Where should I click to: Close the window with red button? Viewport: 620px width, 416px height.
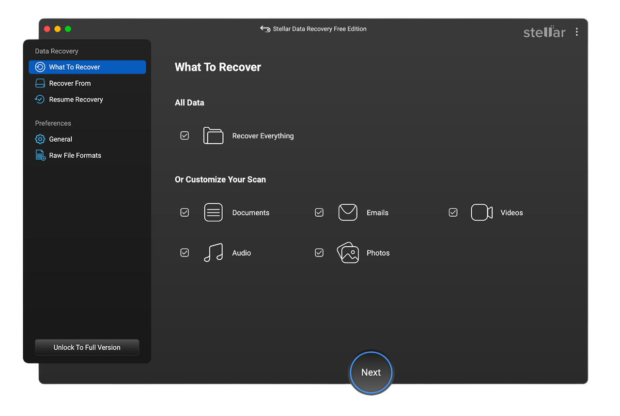47,29
